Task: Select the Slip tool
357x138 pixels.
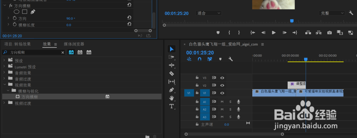Action: [171, 82]
